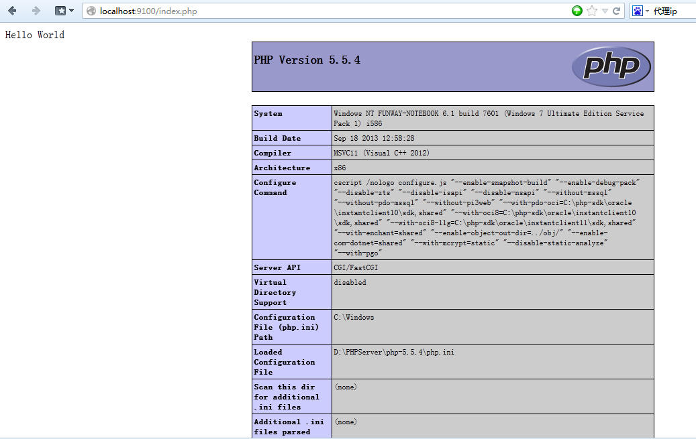Screen dimensions: 696x439
Task: Click the green umbrella icon in address bar
Action: (x=577, y=11)
